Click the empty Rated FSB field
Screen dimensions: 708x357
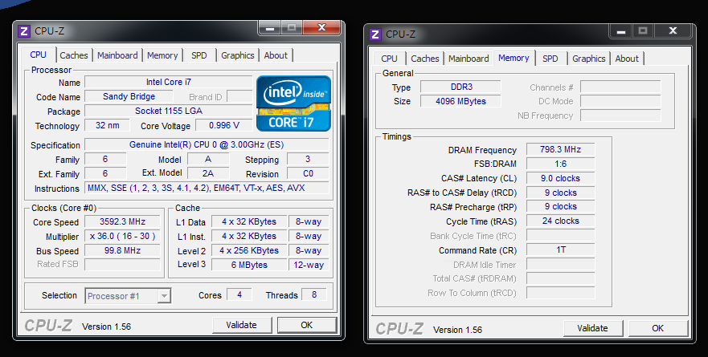pos(122,265)
